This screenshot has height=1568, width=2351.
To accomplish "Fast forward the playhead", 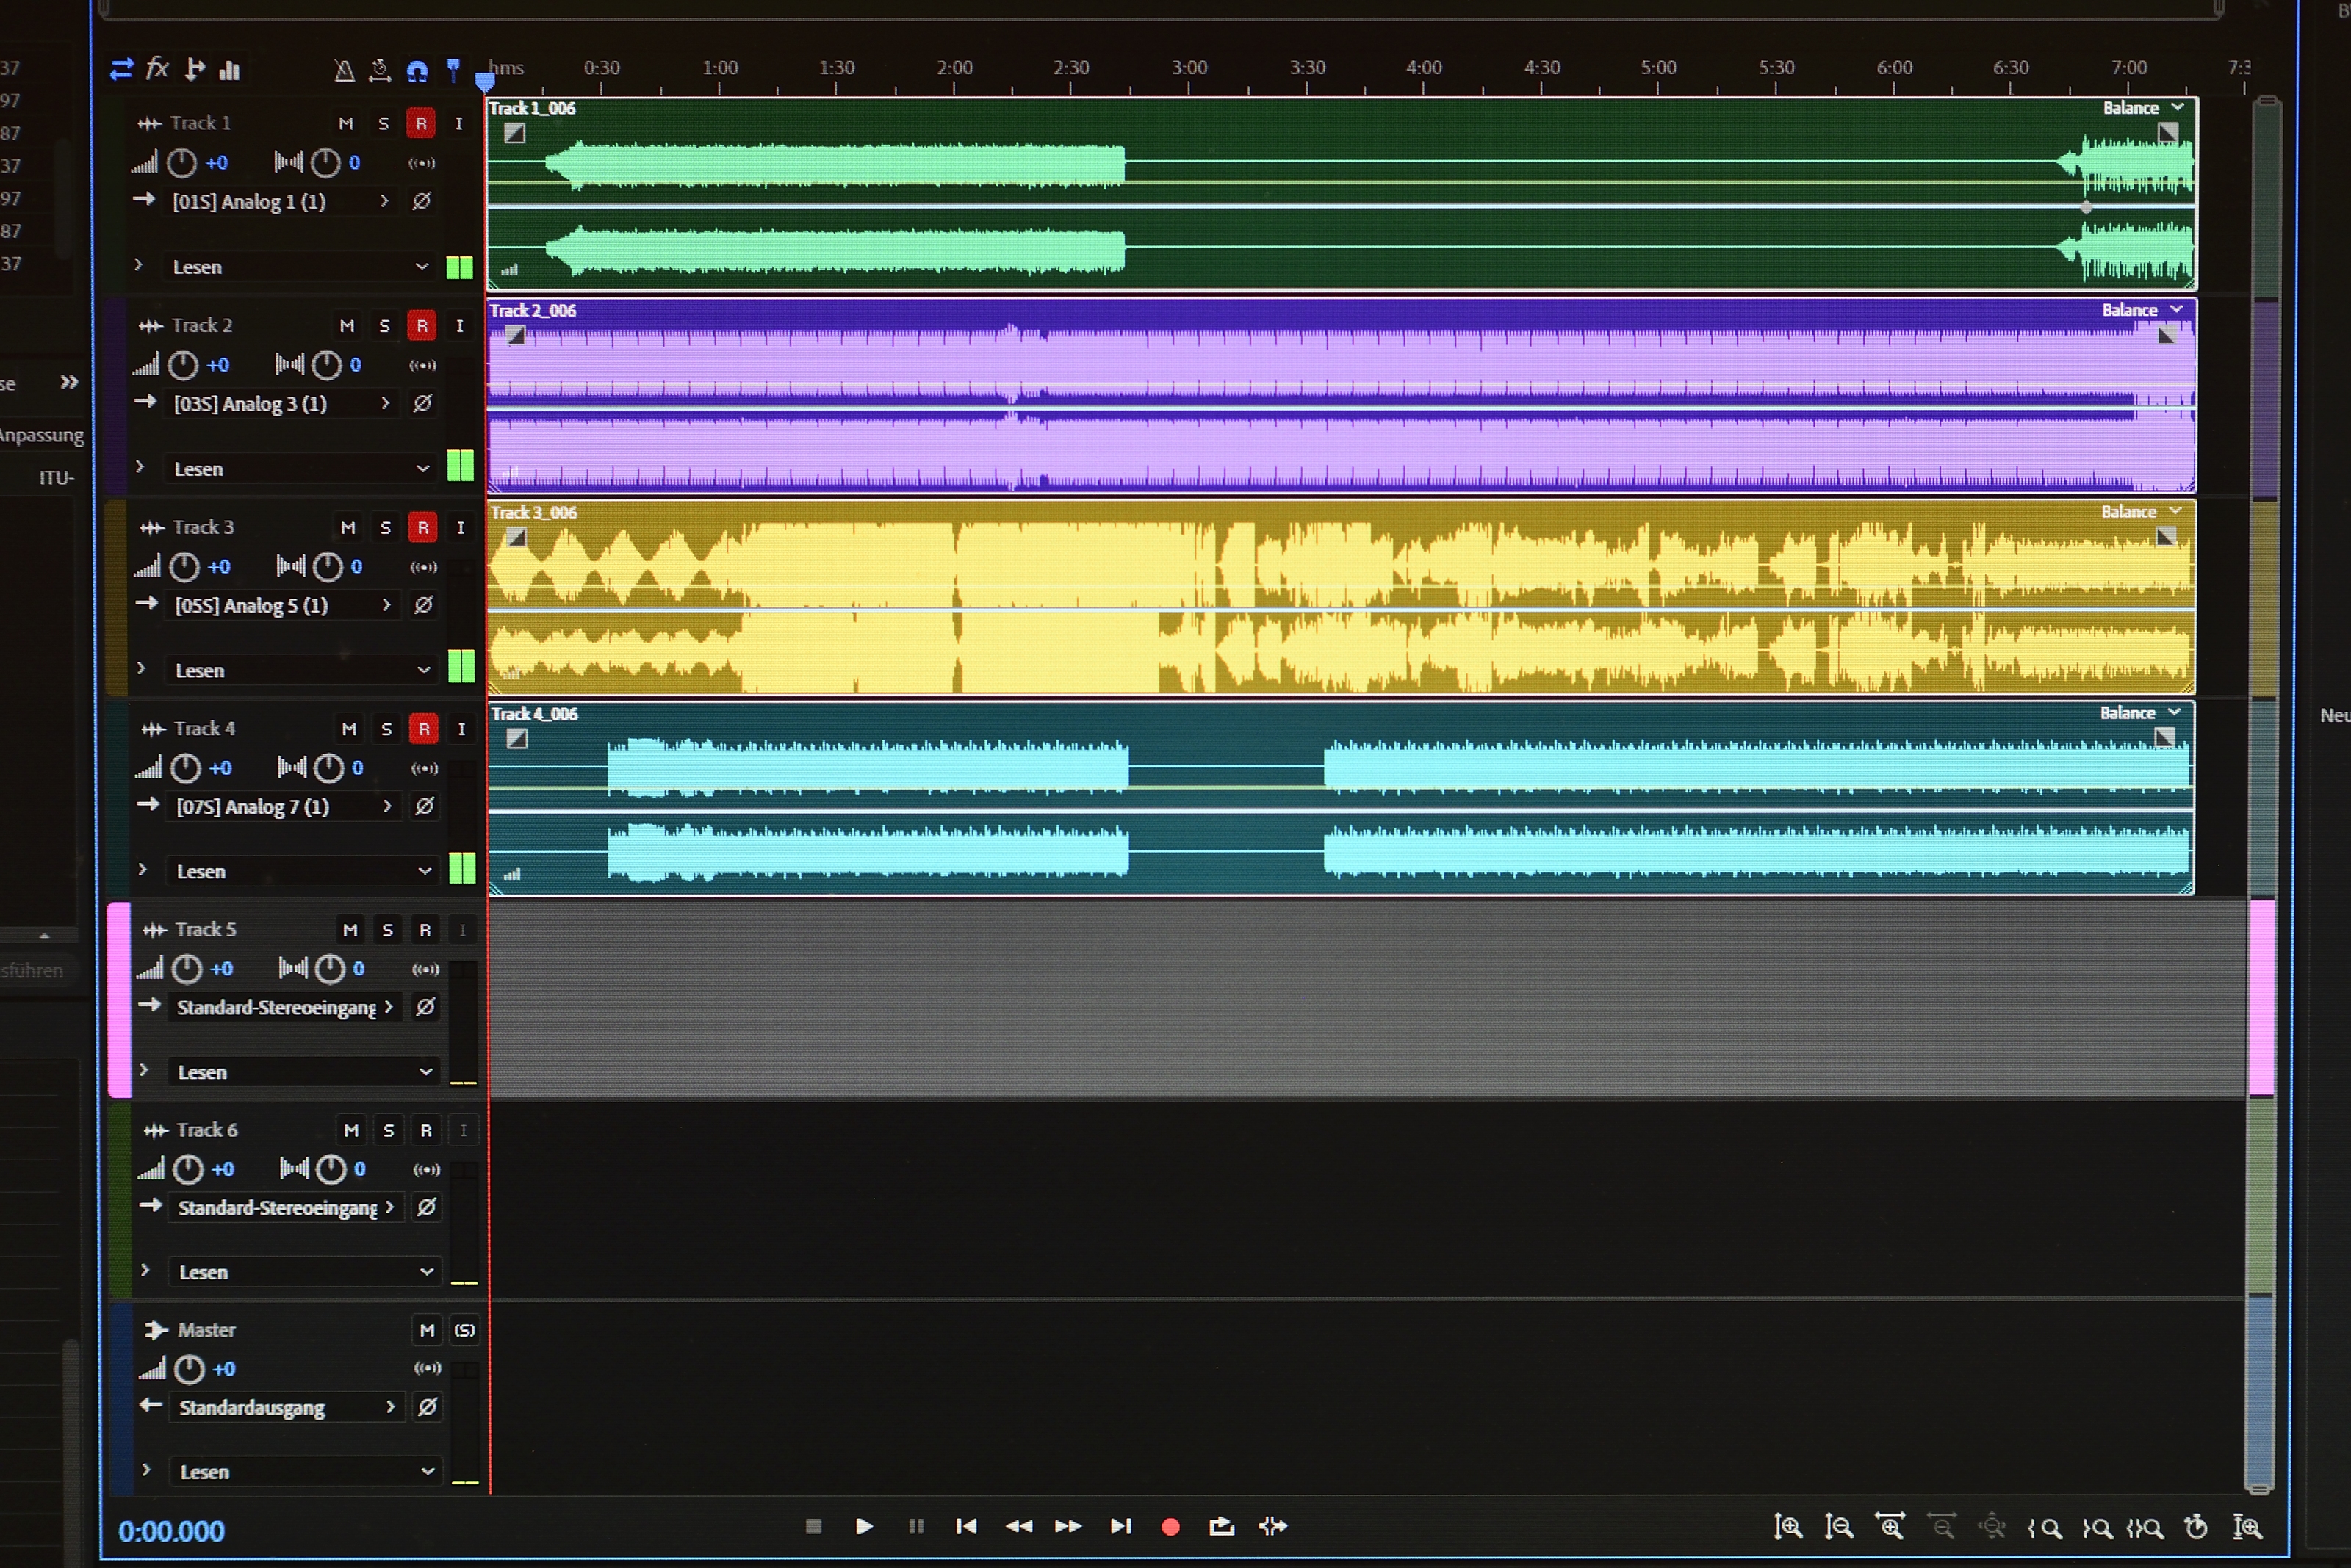I will click(1068, 1527).
